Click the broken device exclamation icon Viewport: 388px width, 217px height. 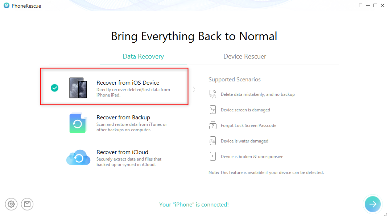tap(213, 157)
